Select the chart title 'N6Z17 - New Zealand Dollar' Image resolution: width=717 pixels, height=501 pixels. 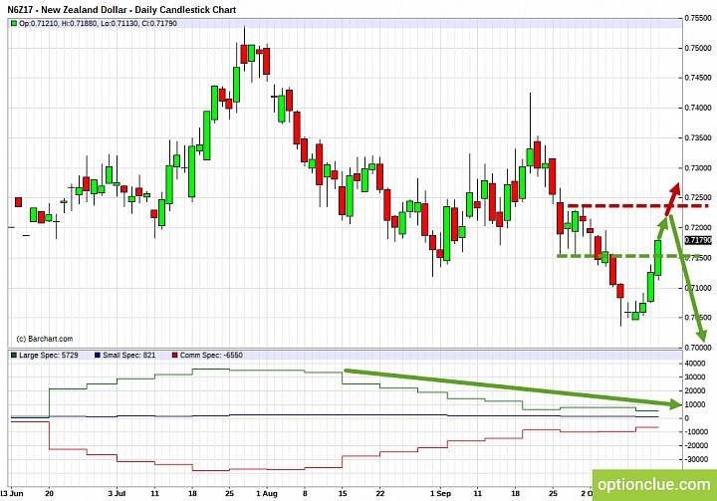(x=68, y=10)
